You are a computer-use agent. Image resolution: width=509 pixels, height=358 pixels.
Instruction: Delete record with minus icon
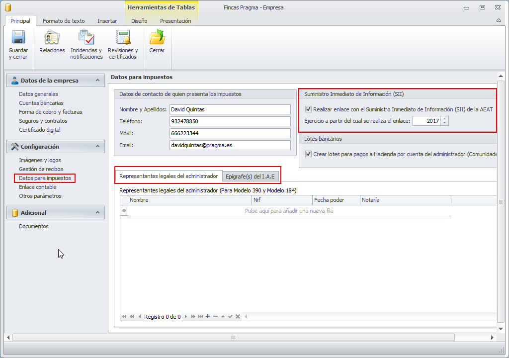[215, 316]
